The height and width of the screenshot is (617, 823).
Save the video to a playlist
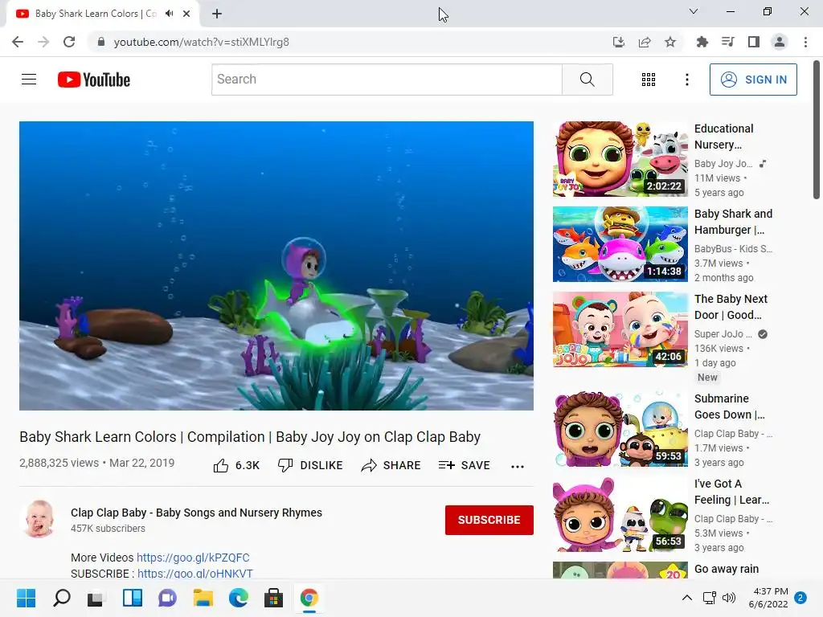(464, 465)
